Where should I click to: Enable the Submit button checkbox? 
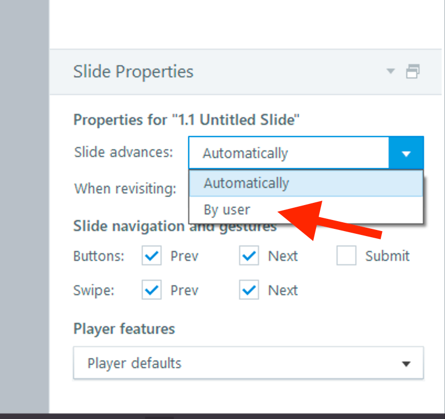[346, 256]
